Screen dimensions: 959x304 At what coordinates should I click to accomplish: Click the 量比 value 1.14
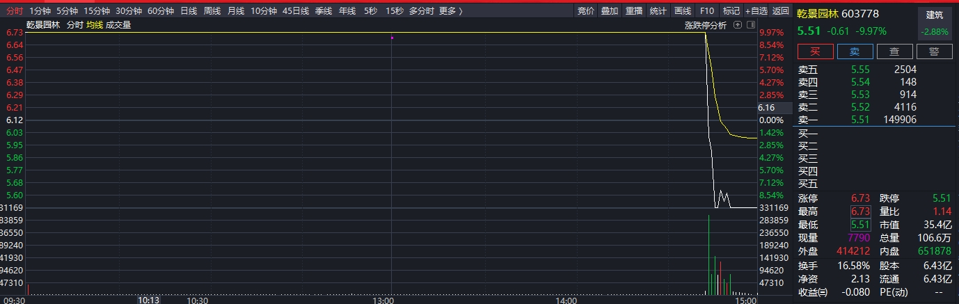942,211
